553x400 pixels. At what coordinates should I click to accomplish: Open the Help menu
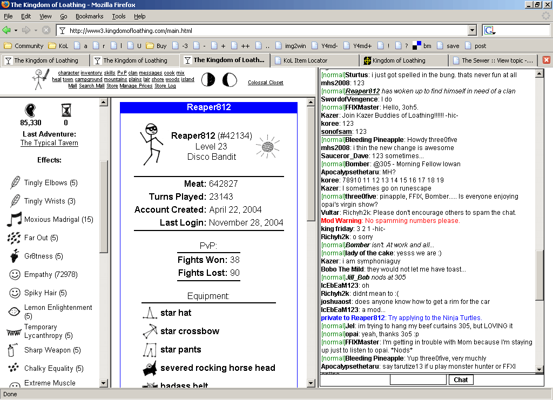point(140,16)
